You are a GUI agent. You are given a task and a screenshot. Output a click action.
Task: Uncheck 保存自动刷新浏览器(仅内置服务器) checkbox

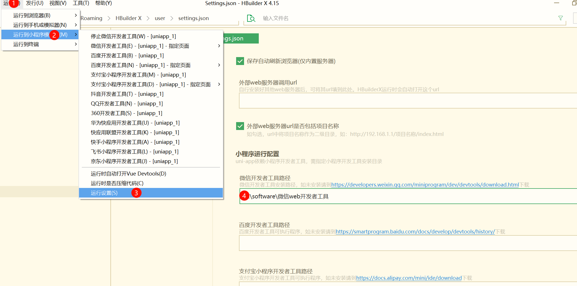[x=240, y=61]
